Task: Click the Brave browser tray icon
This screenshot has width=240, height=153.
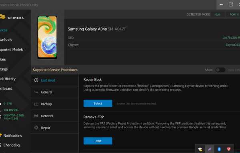Action: click(229, 149)
